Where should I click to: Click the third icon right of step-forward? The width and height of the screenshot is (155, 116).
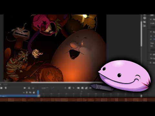coord(86,88)
